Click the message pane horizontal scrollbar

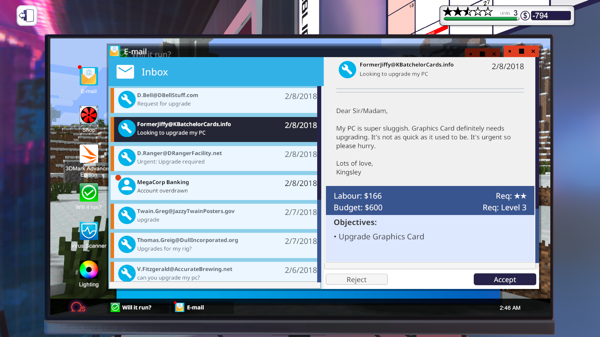click(x=430, y=266)
